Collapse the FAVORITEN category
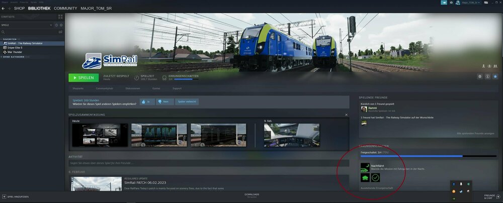 (10, 39)
